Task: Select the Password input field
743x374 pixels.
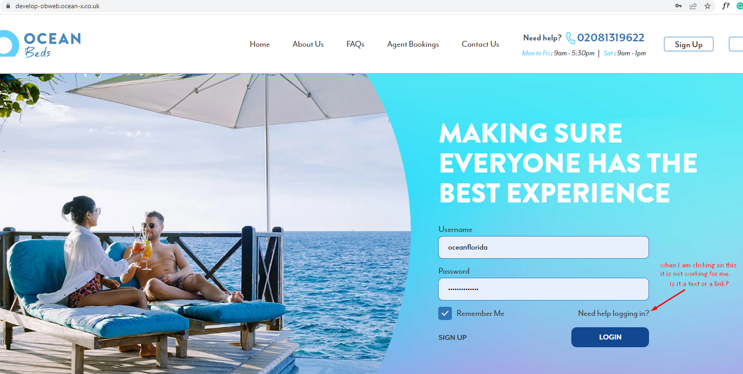Action: point(544,289)
